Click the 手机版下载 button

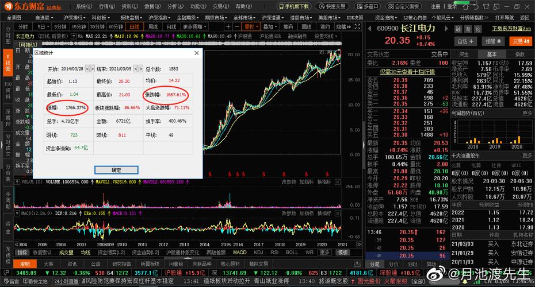294,6
